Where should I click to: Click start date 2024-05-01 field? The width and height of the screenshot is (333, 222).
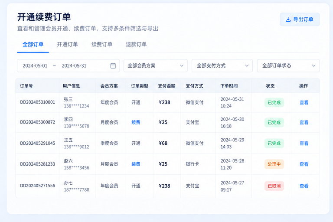[x=35, y=65]
